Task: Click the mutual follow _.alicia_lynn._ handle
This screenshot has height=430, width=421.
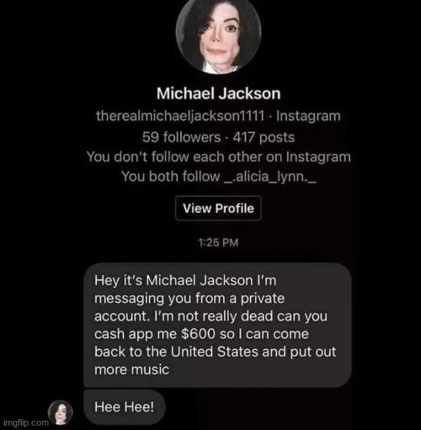Action: 271,177
